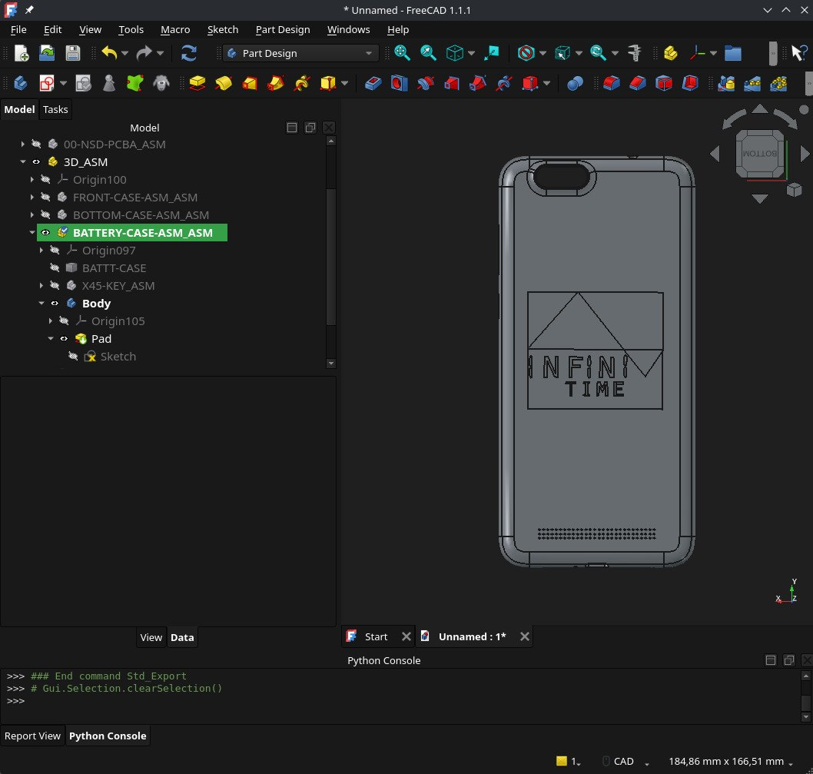Expand the 00-NSD-PCBA_ASM tree node
Screen dimensions: 813x774
click(x=22, y=145)
